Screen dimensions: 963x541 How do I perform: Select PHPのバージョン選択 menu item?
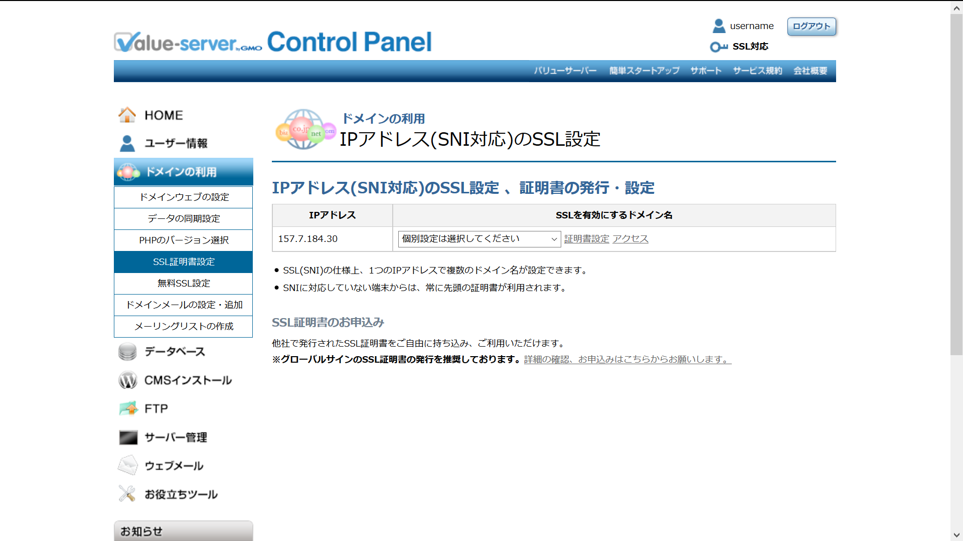point(184,240)
